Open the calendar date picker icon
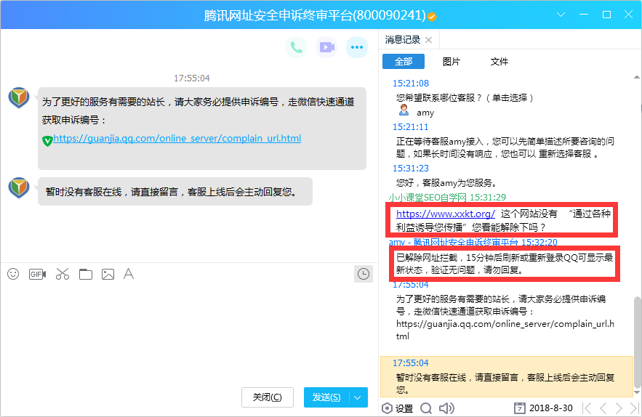 [520, 408]
